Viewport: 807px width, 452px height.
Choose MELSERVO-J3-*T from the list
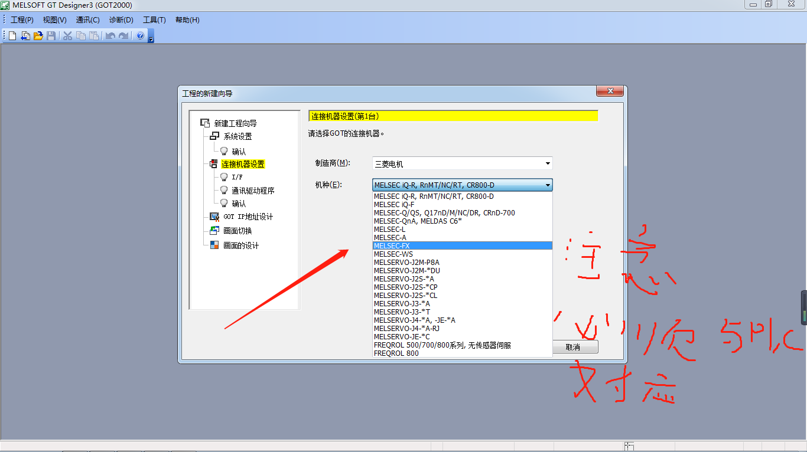[463, 312]
